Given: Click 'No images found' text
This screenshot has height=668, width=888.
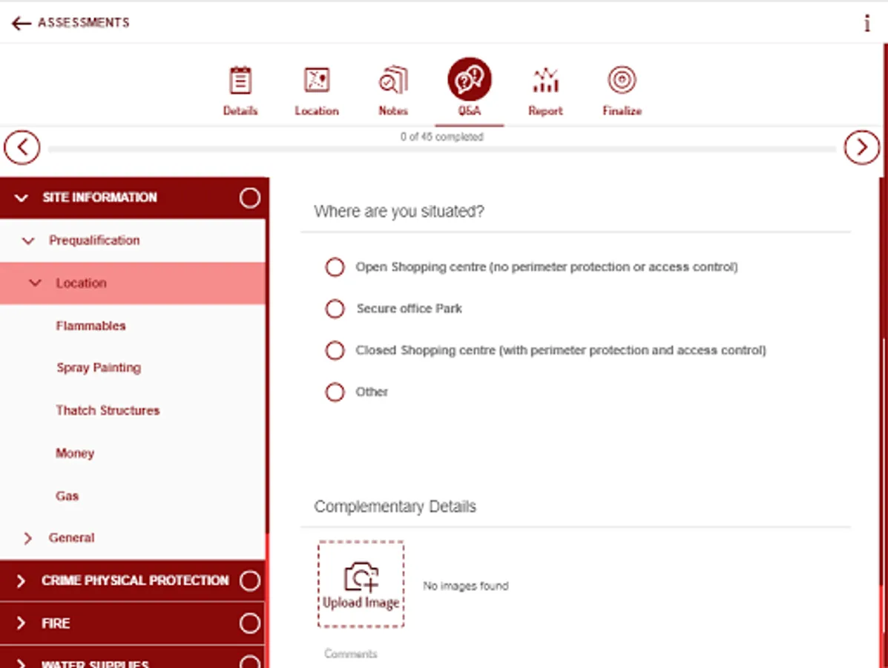Looking at the screenshot, I should click(466, 586).
